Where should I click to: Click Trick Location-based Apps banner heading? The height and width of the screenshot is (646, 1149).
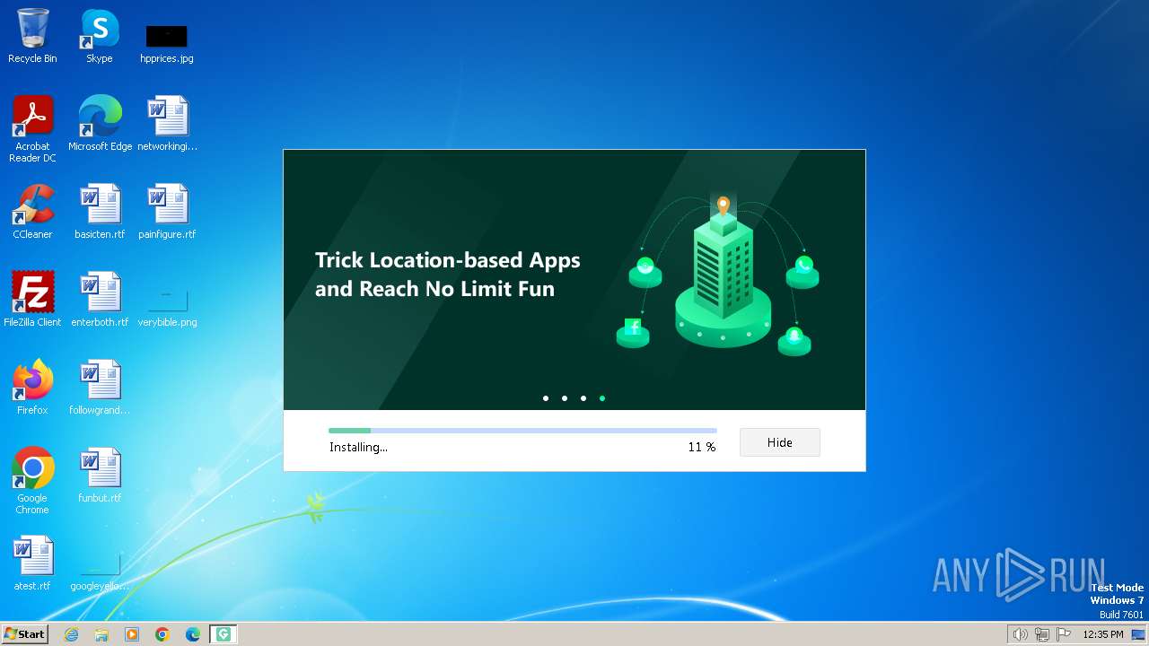(448, 275)
